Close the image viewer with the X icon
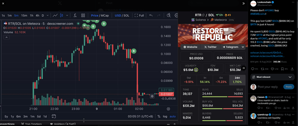This screenshot has width=298, height=126. click(x=3, y=3)
